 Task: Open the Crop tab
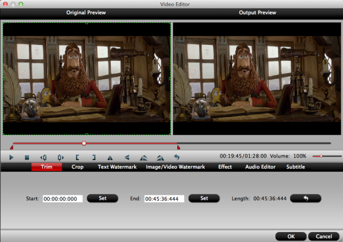point(78,167)
